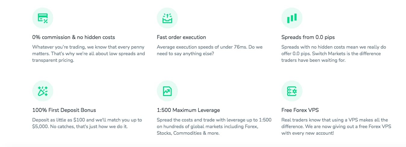Select the 'Fast order execution' heading
The height and width of the screenshot is (147, 406).
click(181, 37)
